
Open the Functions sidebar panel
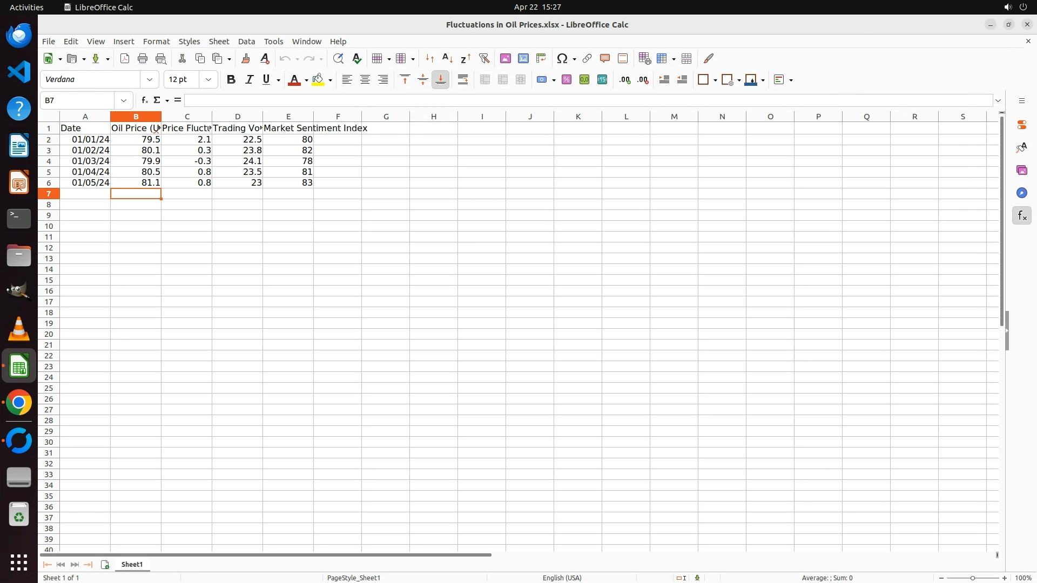(1021, 216)
